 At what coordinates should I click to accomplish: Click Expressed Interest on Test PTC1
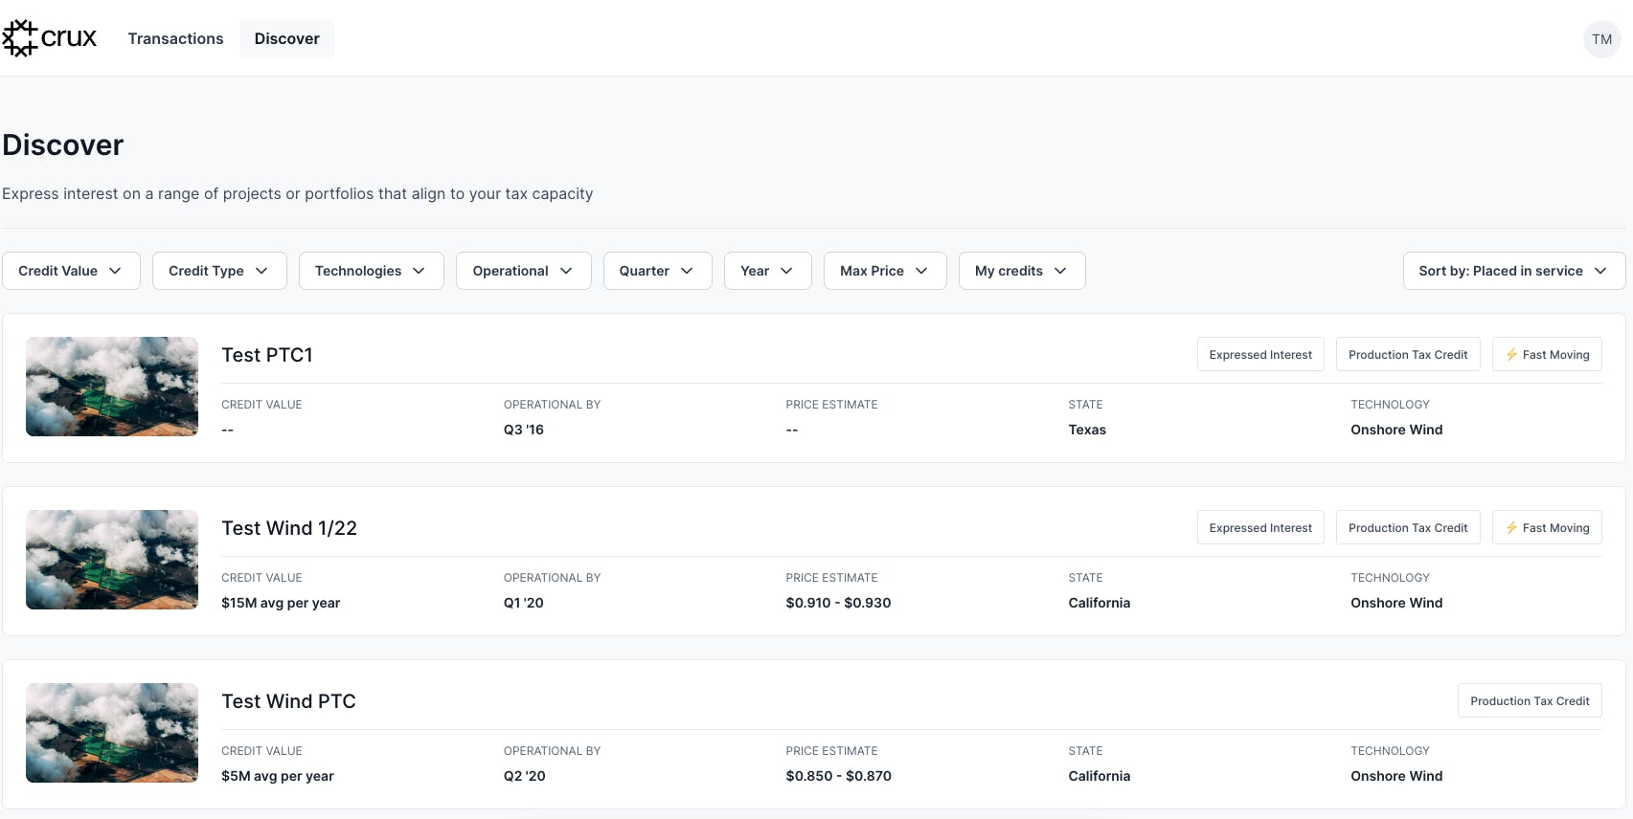coord(1260,355)
